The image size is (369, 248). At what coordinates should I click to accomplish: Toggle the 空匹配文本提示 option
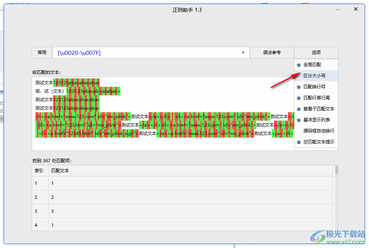(x=316, y=142)
